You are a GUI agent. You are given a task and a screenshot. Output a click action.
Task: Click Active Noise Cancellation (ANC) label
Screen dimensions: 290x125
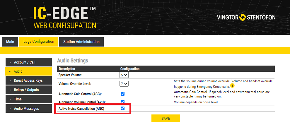tap(81, 109)
